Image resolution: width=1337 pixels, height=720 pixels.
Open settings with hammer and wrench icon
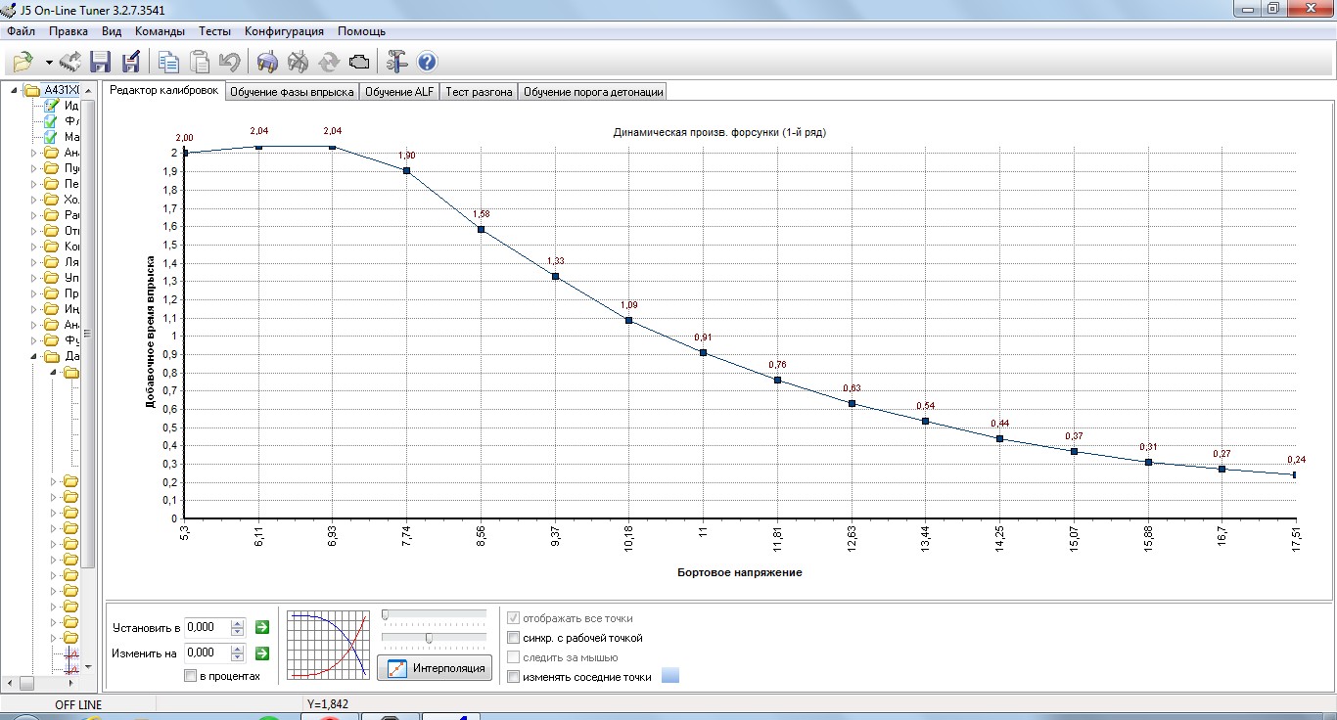click(x=396, y=62)
